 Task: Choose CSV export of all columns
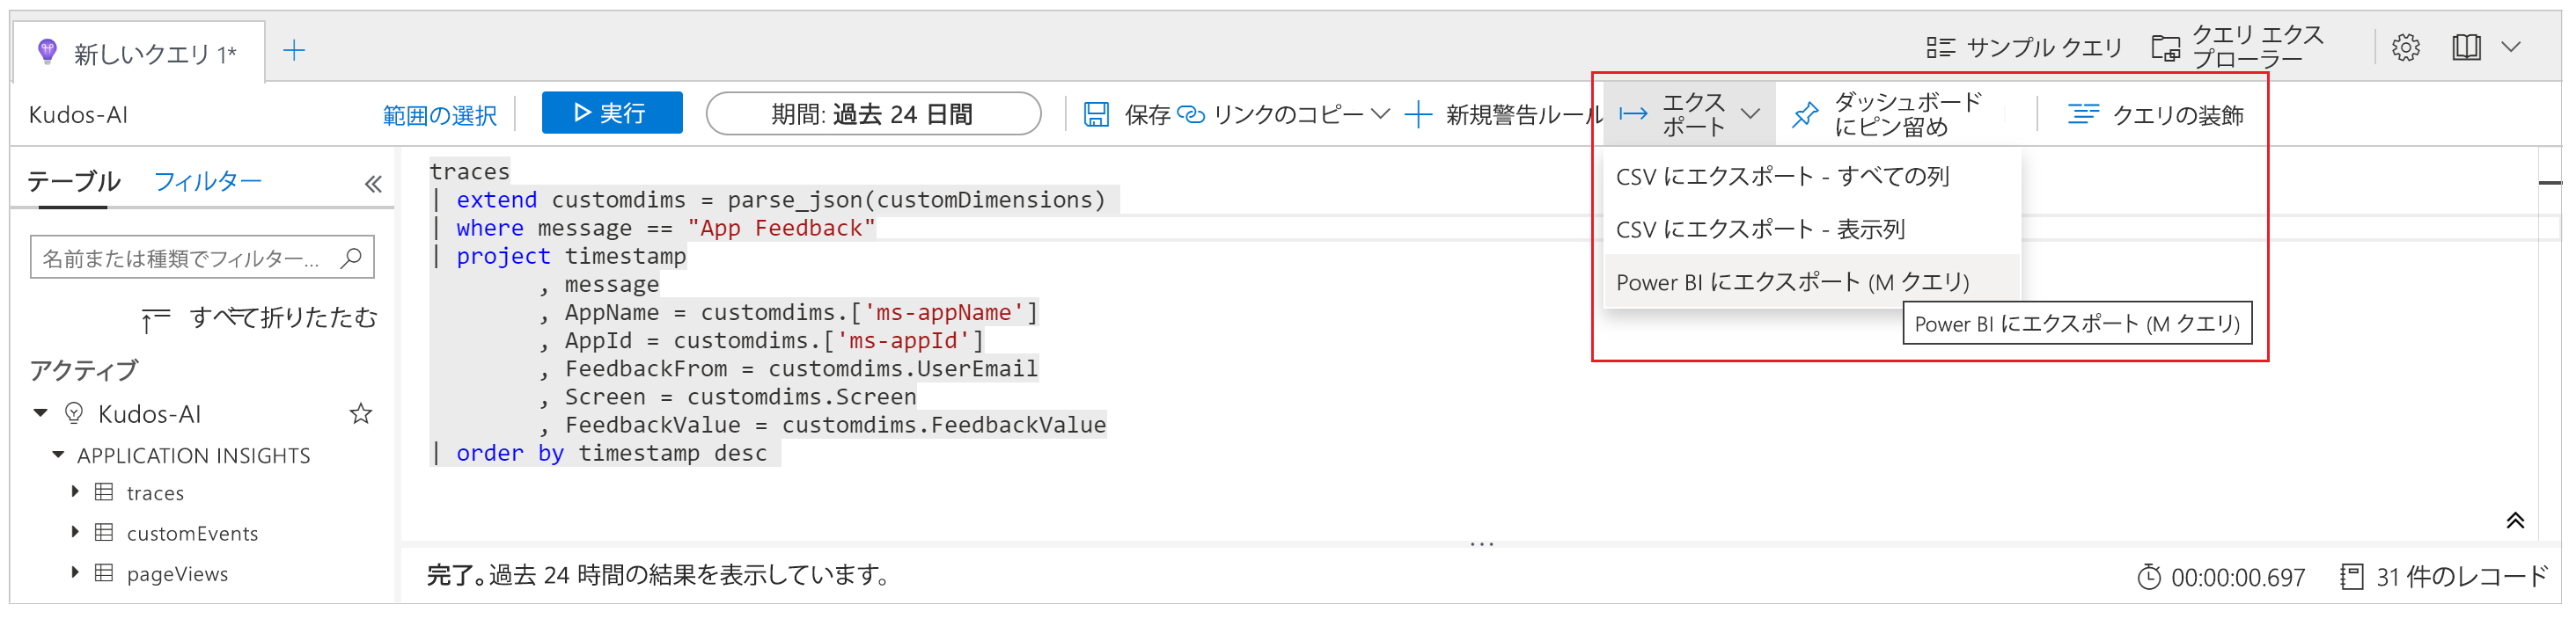1782,177
